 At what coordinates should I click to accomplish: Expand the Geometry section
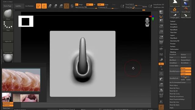pos(173,24)
